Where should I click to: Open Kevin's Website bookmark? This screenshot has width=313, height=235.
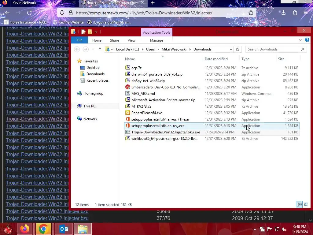[68, 22]
